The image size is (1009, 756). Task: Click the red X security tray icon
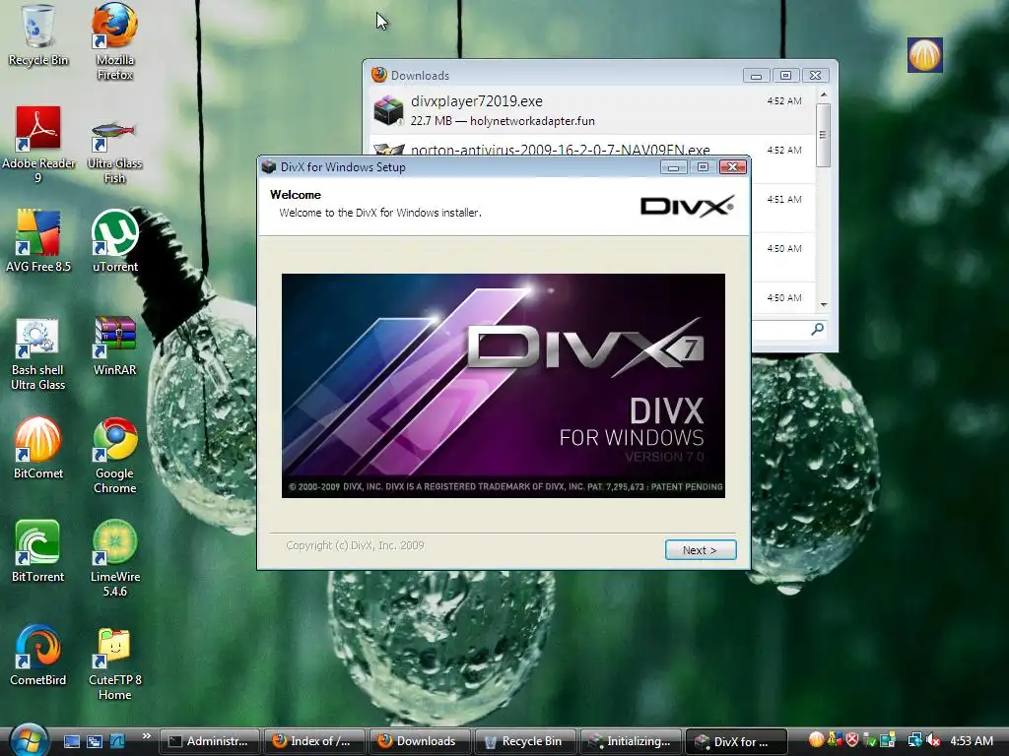(x=852, y=740)
